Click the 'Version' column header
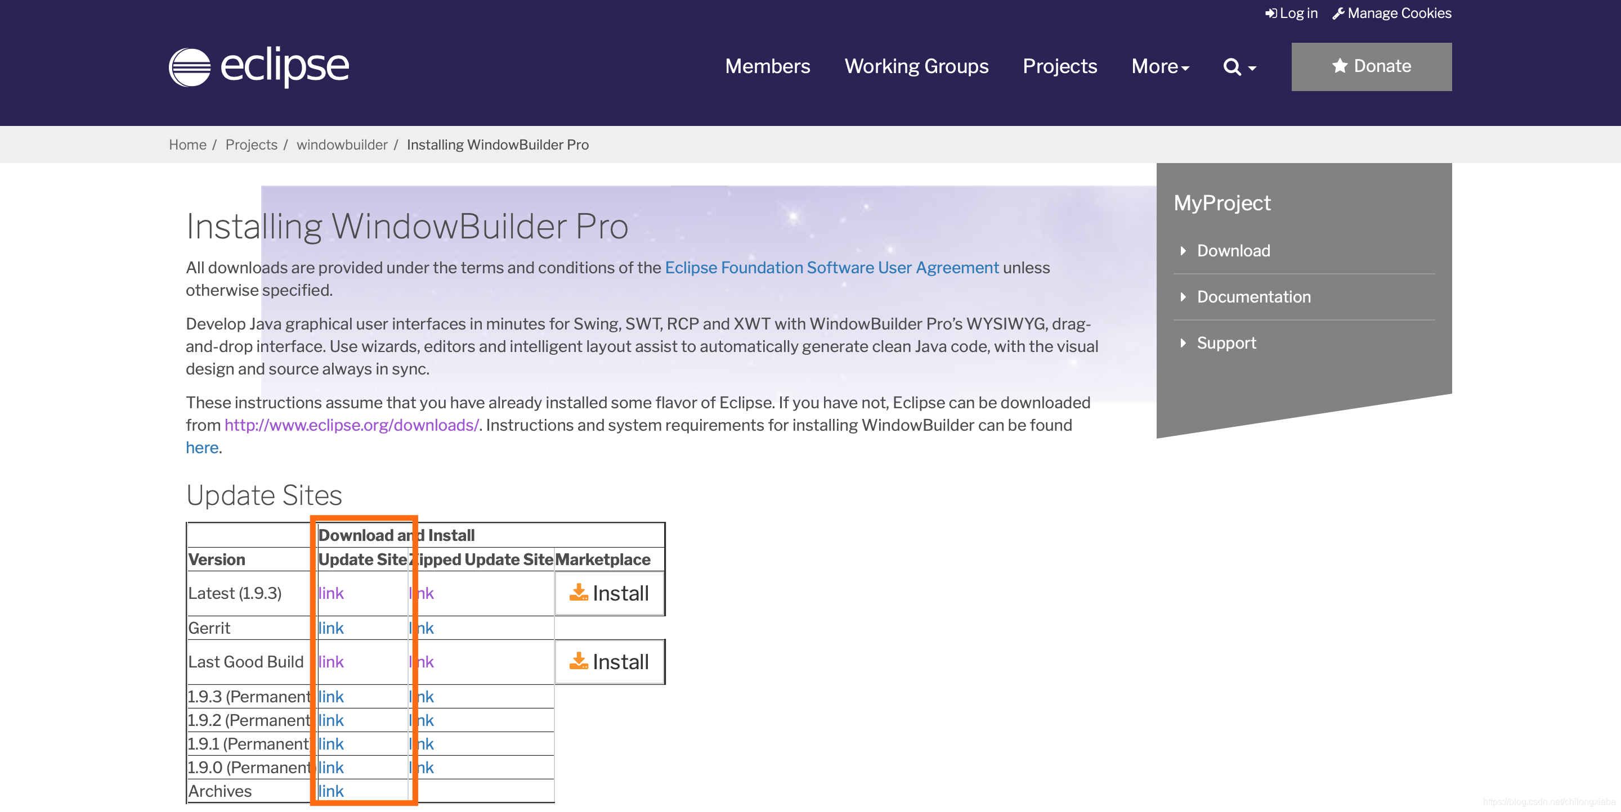 217,560
